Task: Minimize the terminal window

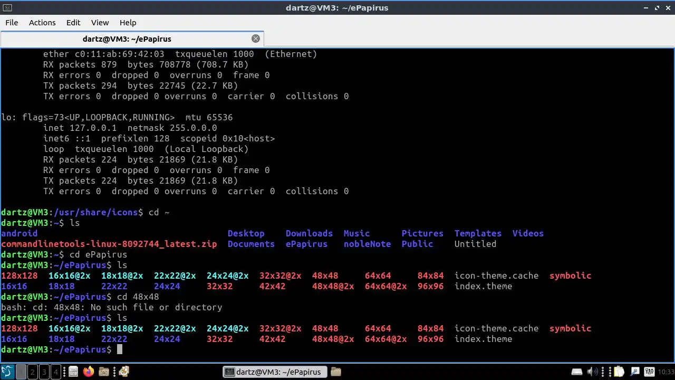Action: (x=646, y=8)
